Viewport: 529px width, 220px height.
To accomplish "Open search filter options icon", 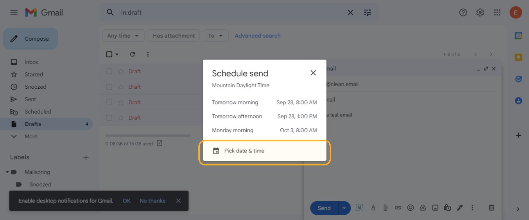I will tap(367, 12).
